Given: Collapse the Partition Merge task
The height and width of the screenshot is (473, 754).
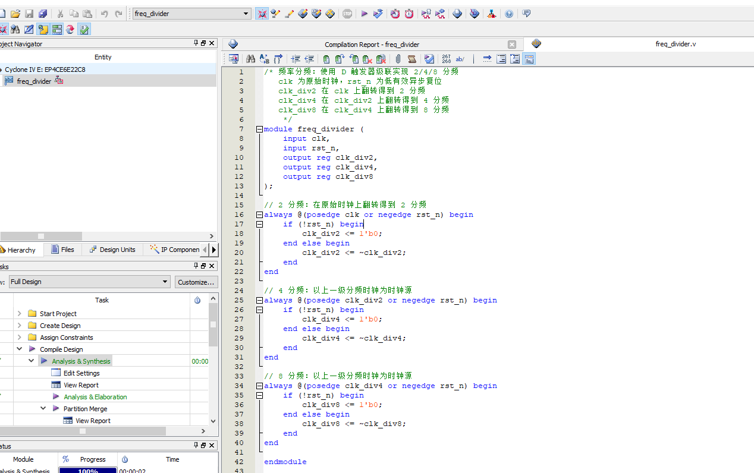Looking at the screenshot, I should pyautogui.click(x=43, y=409).
